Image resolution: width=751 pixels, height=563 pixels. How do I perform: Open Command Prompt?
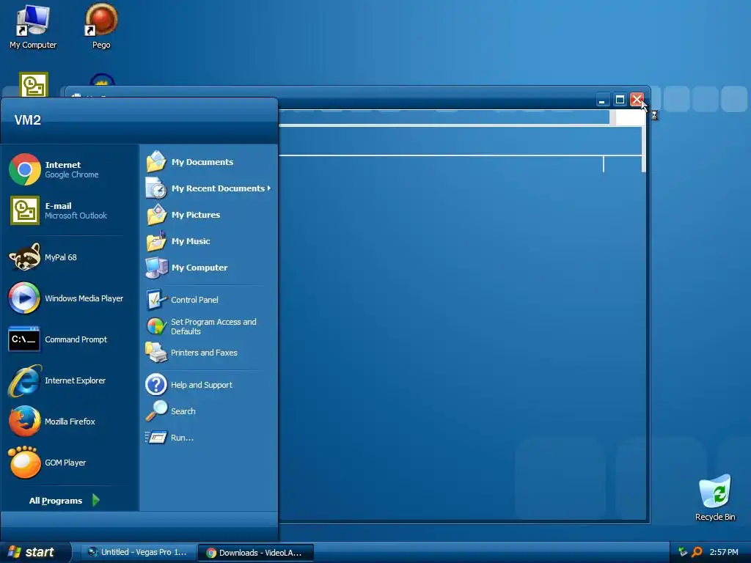coord(70,339)
